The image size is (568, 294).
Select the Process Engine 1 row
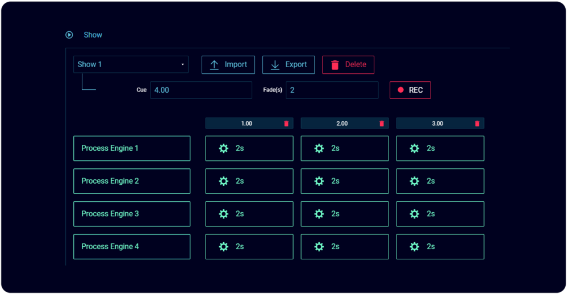(x=132, y=148)
